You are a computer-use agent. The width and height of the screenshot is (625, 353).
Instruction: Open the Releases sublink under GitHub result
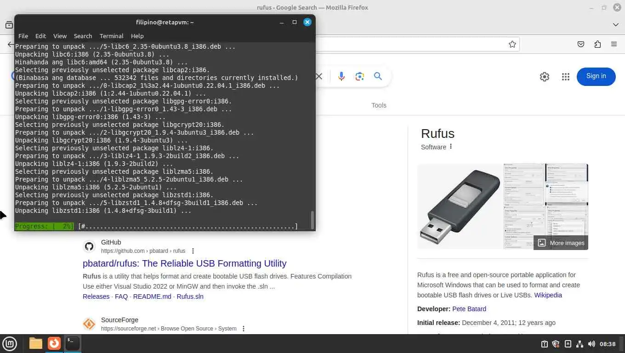click(x=96, y=296)
